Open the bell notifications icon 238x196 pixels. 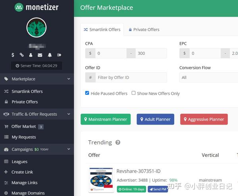[50, 55]
